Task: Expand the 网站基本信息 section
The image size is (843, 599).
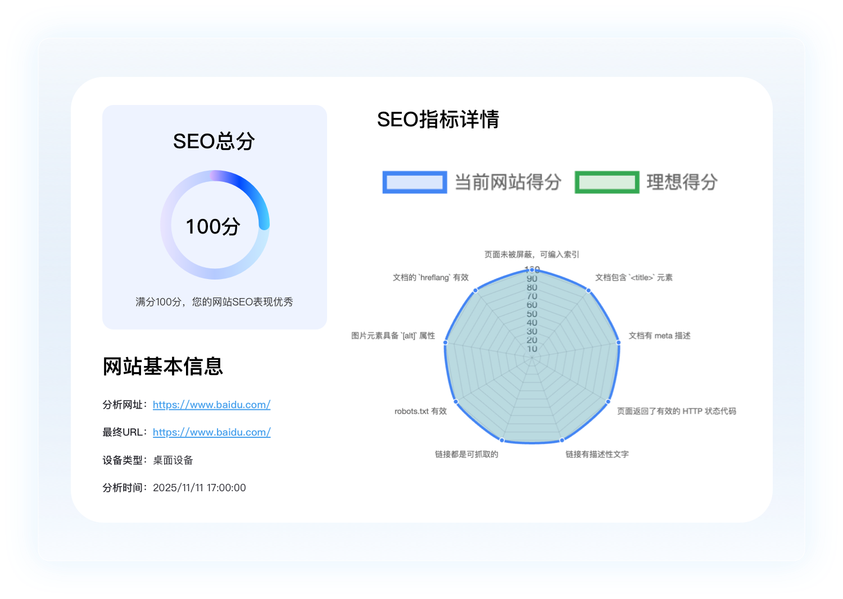Action: point(162,367)
